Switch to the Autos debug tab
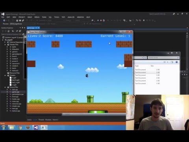The height and width of the screenshot is (142, 189). [x=30, y=120]
